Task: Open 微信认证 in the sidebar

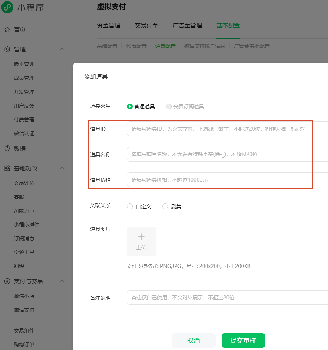Action: [x=24, y=133]
